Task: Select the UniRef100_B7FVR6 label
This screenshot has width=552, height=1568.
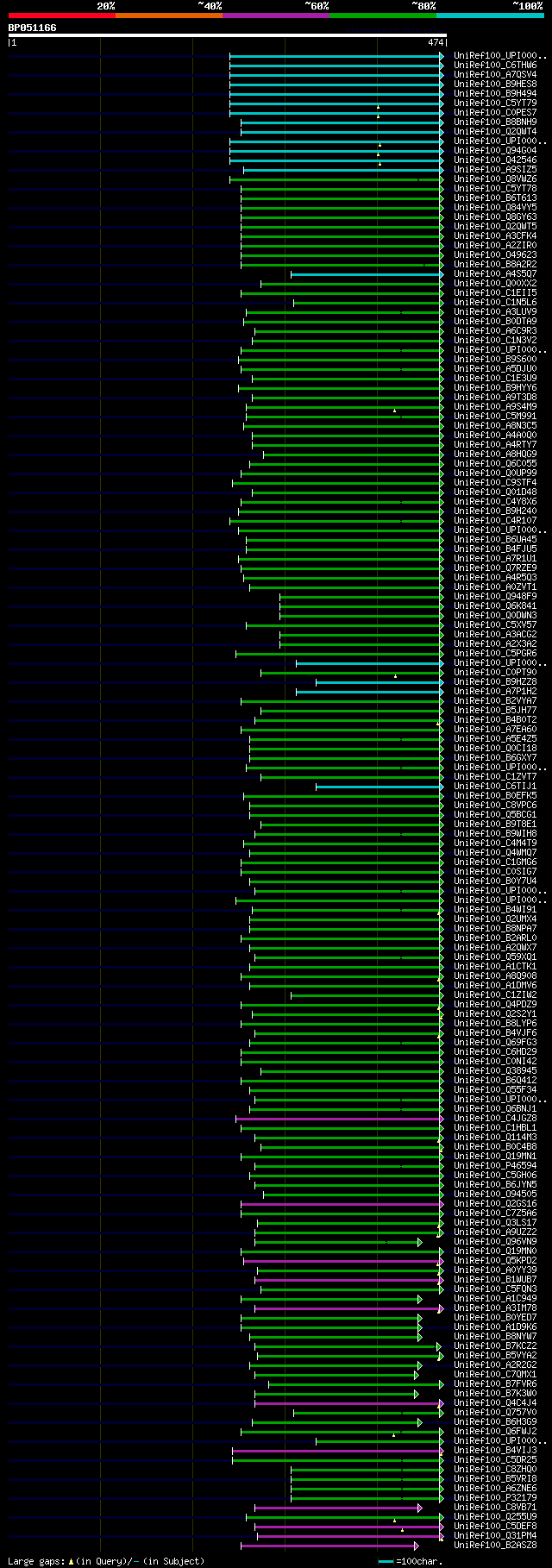Action: (495, 1383)
